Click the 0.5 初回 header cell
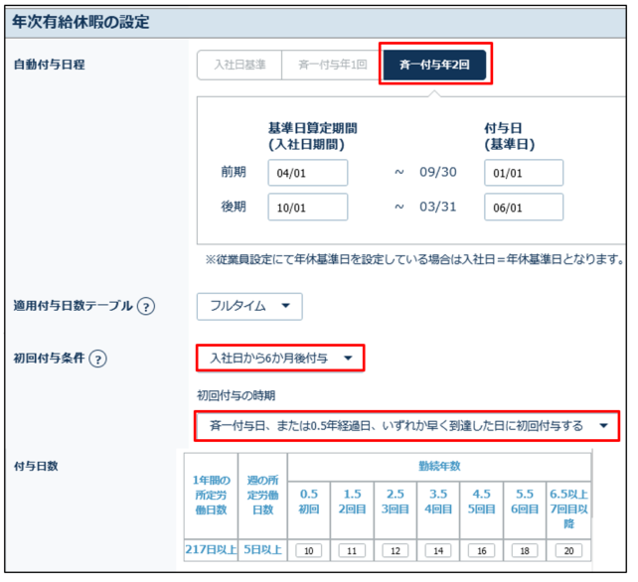 pyautogui.click(x=309, y=510)
